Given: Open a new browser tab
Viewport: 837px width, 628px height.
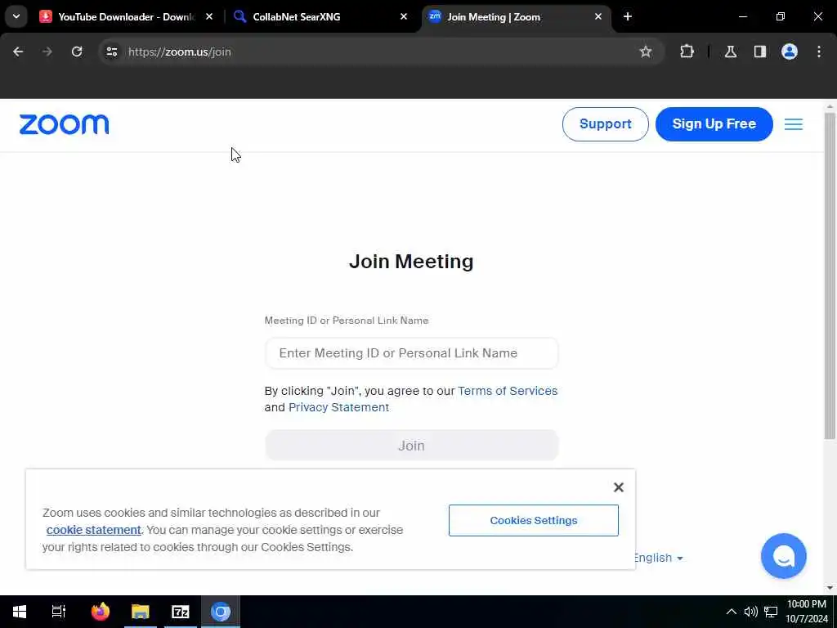Looking at the screenshot, I should (x=628, y=16).
